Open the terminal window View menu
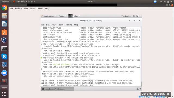Viewport: 174px width, 98px height. tap(54, 25)
